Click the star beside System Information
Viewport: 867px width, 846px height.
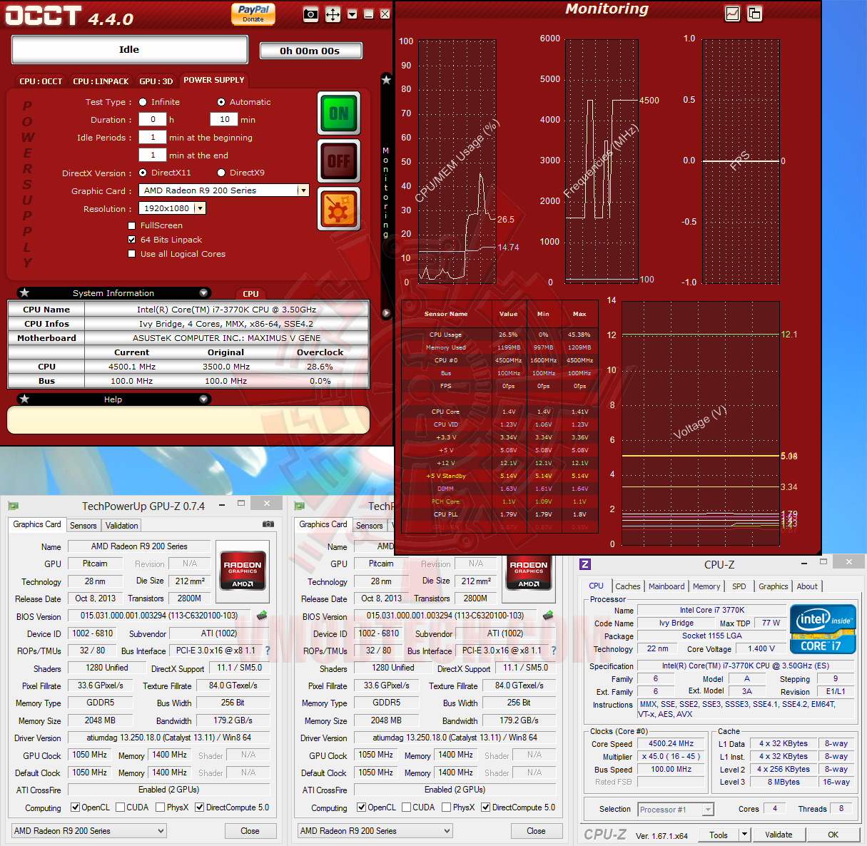click(24, 292)
